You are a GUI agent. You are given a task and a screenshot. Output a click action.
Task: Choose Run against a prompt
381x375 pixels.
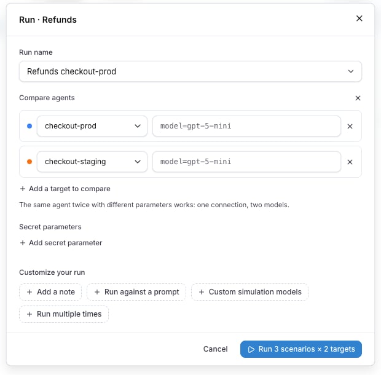[x=136, y=292]
